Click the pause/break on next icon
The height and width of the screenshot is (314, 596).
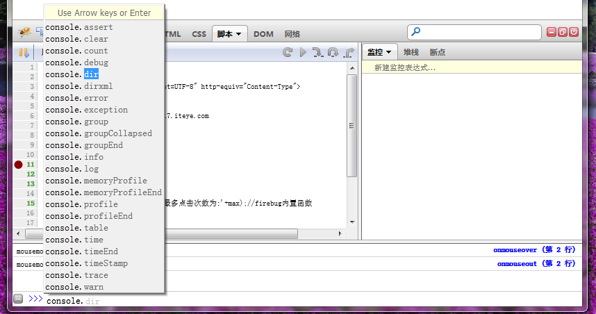click(24, 53)
